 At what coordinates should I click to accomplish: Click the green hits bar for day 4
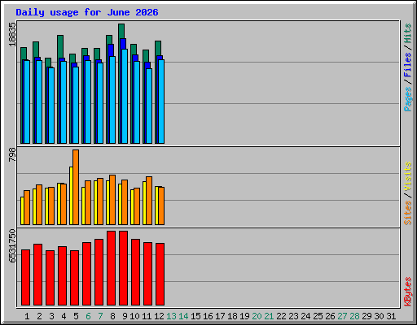pyautogui.click(x=60, y=46)
